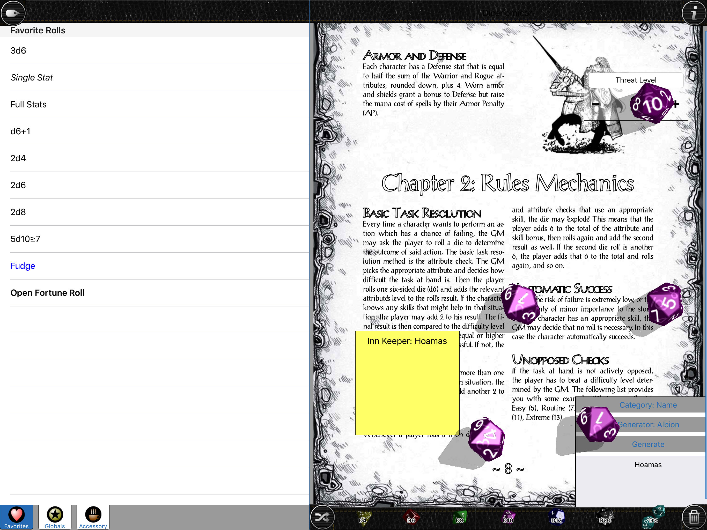Open the Accessory tab
The height and width of the screenshot is (530, 707).
93,517
